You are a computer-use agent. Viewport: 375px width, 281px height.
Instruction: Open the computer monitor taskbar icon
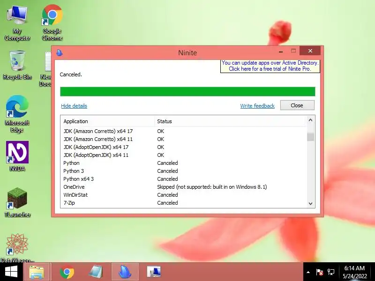tap(154, 272)
